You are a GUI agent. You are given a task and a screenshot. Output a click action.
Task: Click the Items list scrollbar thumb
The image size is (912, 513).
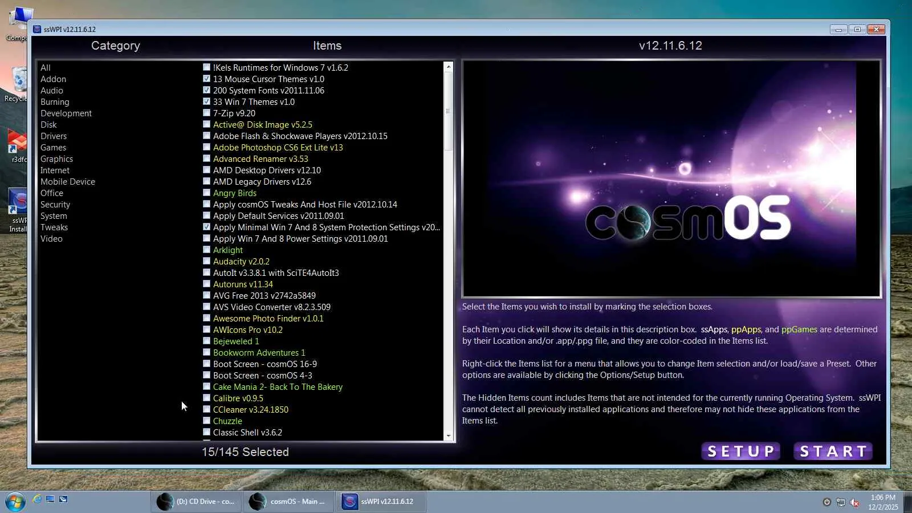[449, 111]
